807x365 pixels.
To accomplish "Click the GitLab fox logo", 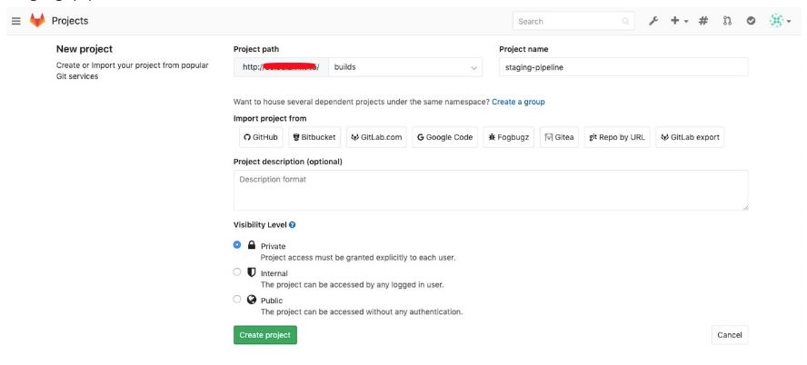I will click(37, 21).
